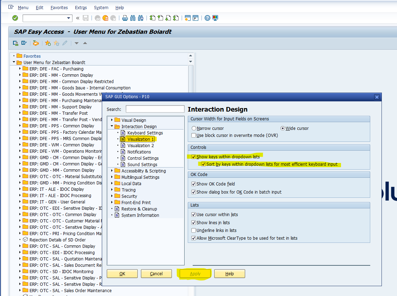This screenshot has width=397, height=296.
Task: Open the Help menu in menu bar
Action: (x=119, y=8)
